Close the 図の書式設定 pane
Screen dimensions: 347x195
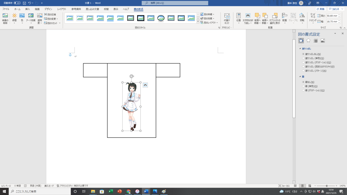coord(343,34)
